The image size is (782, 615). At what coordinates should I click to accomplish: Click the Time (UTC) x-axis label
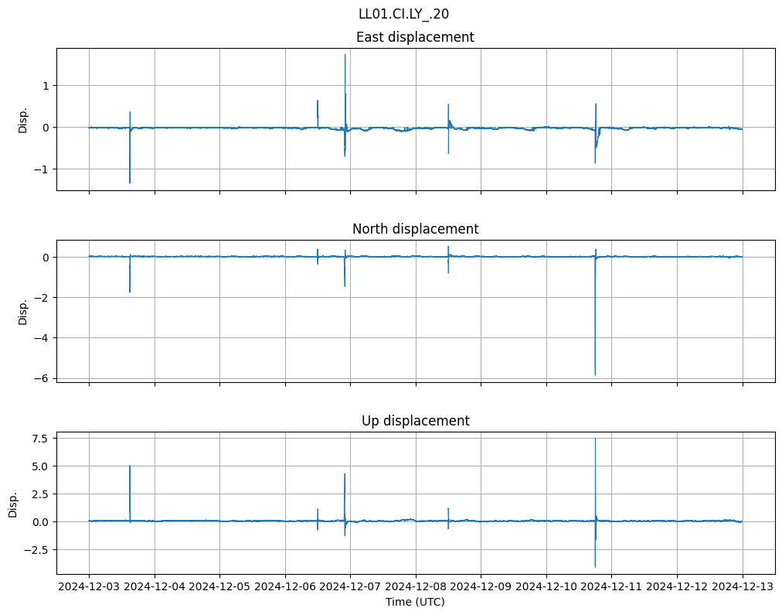coord(415,602)
